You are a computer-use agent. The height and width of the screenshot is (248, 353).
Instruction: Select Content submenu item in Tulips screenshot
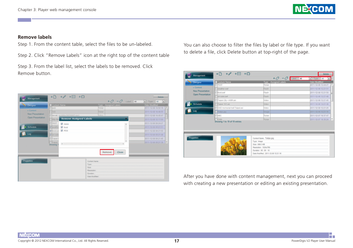[x=198, y=87]
